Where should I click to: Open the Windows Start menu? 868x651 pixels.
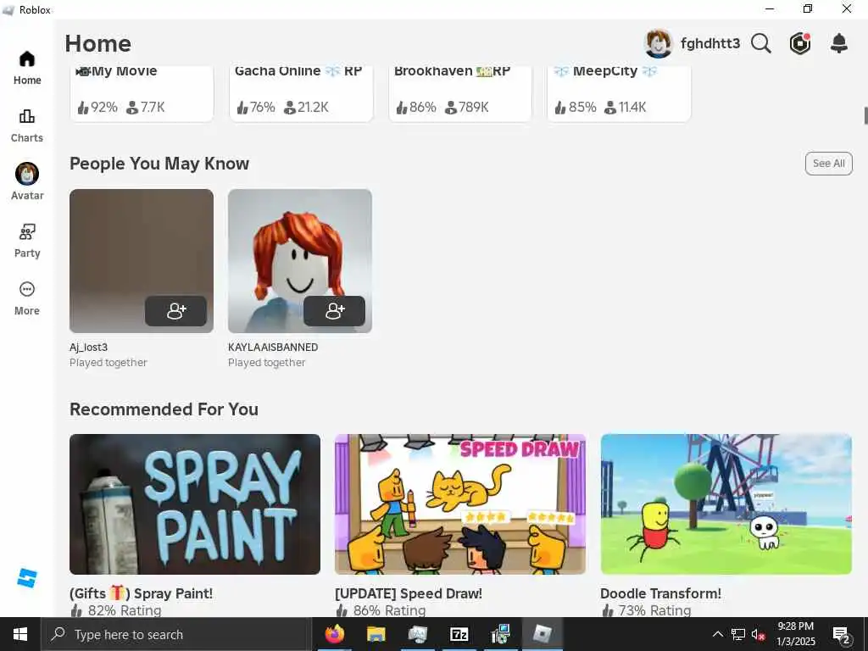pyautogui.click(x=20, y=634)
